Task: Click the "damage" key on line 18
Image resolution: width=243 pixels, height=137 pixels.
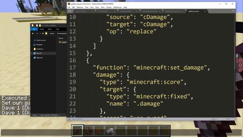Action: pyautogui.click(x=106, y=75)
